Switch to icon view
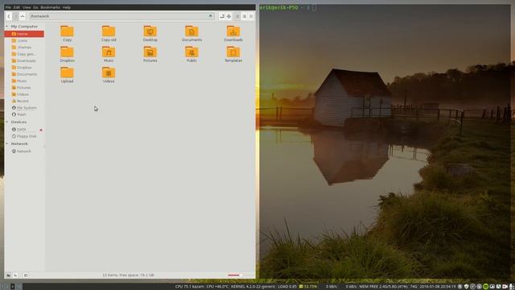The image size is (515, 290). (237, 16)
